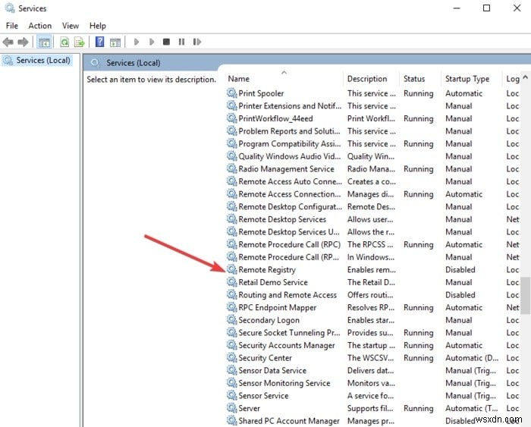Select the RPC Endpoint Mapper service
Viewport: 531px width, 427px height.
click(278, 307)
